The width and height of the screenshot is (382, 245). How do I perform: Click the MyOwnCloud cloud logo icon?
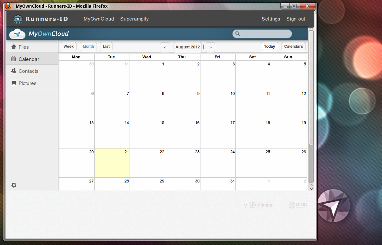pos(17,34)
